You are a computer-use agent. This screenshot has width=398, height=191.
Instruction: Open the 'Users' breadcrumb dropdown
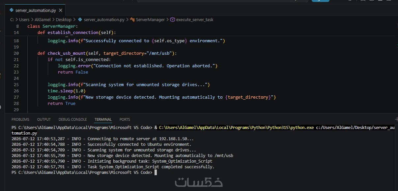click(24, 20)
